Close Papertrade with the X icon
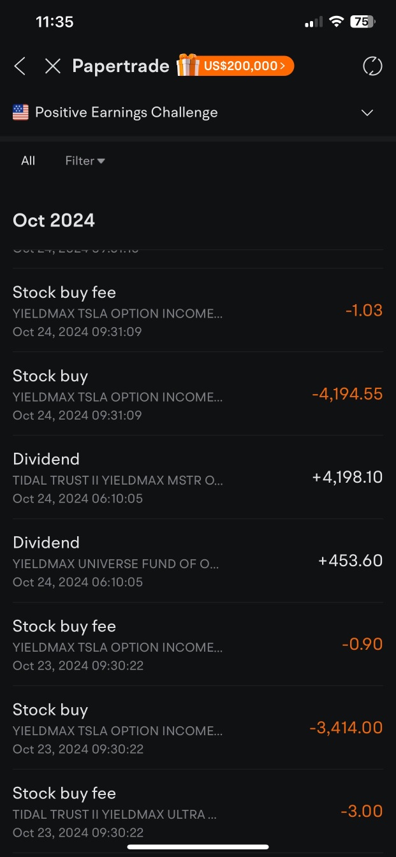Image resolution: width=396 pixels, height=857 pixels. [52, 66]
